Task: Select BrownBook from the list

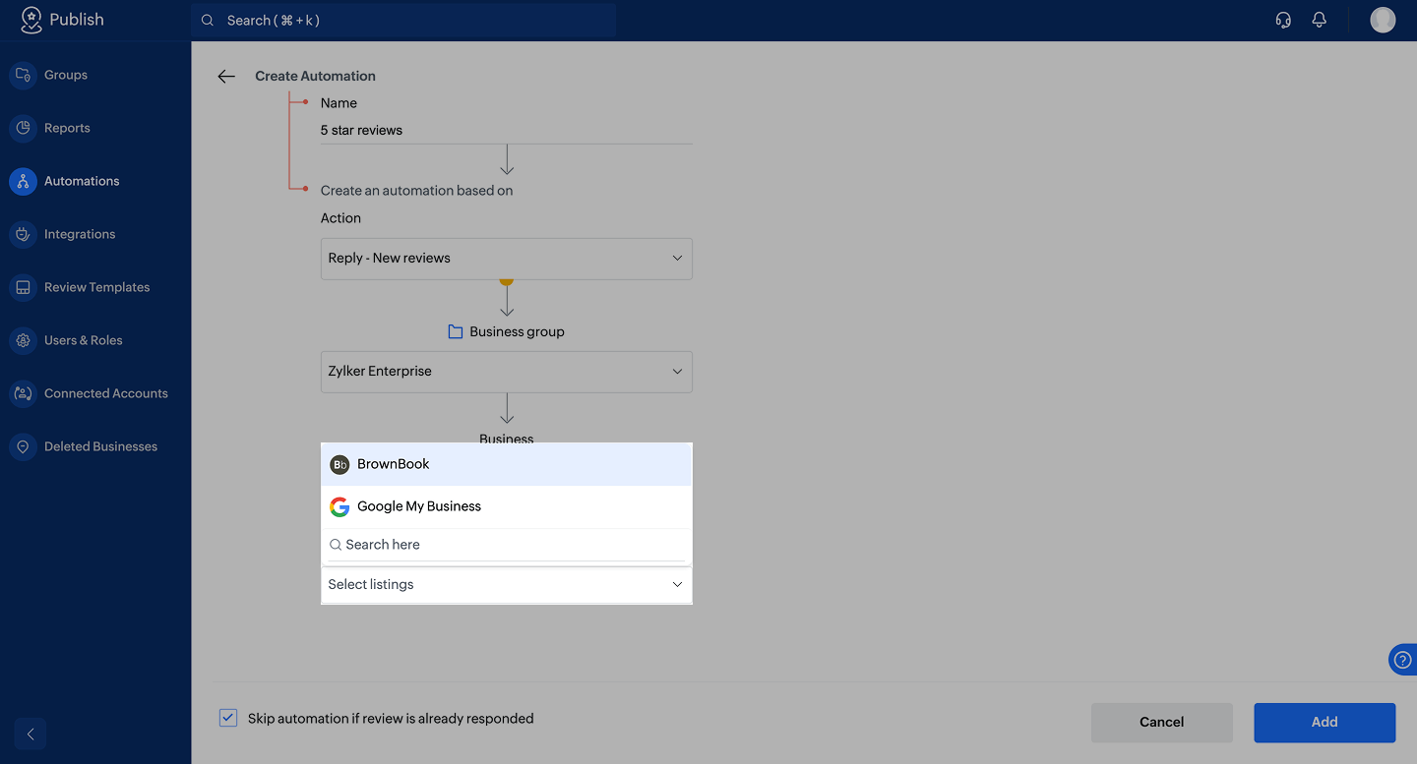Action: click(x=507, y=464)
